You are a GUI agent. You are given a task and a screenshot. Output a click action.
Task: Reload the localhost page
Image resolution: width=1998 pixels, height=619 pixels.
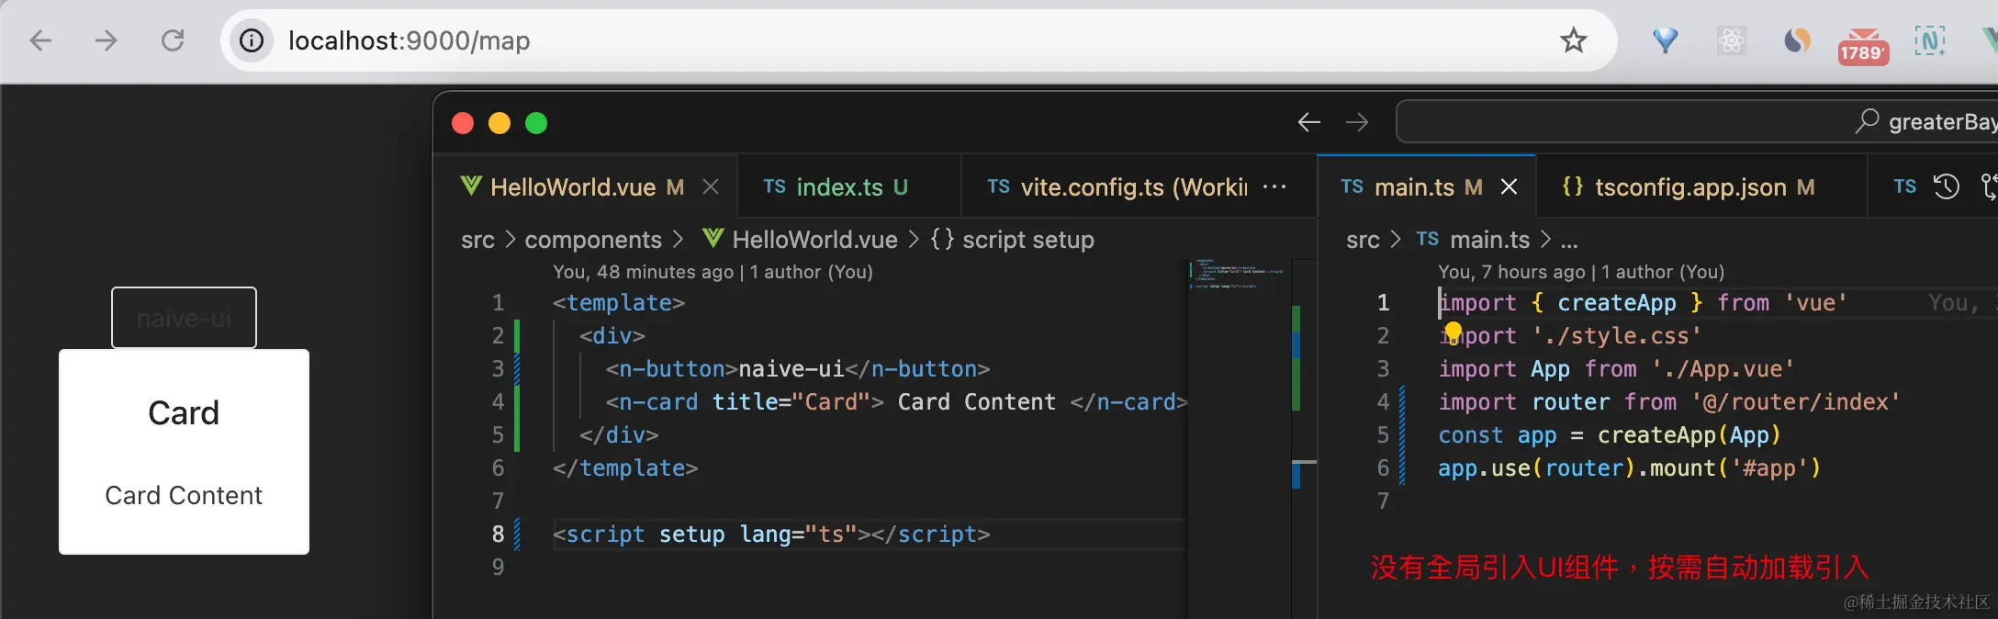click(x=173, y=40)
